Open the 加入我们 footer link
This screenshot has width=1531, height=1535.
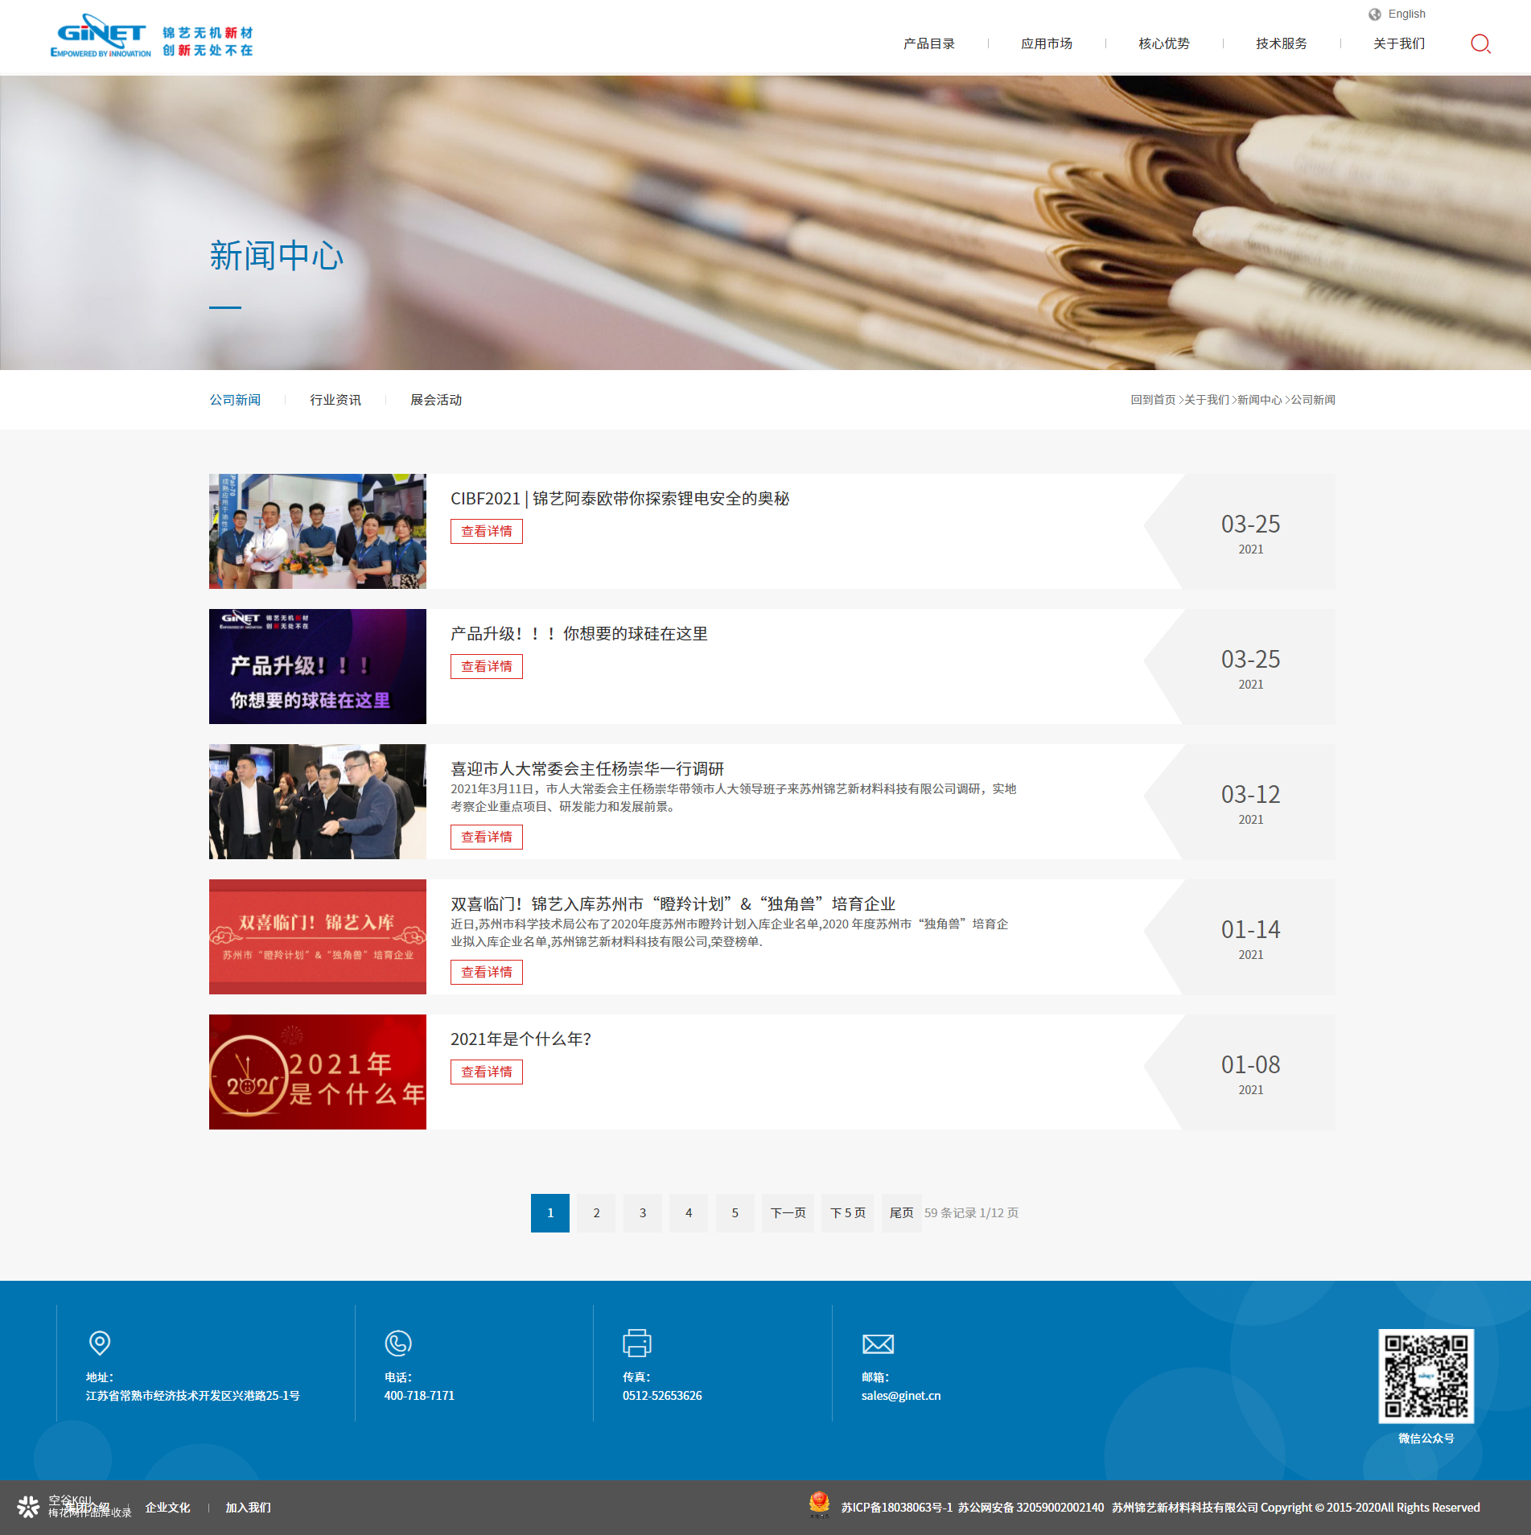pyautogui.click(x=248, y=1508)
